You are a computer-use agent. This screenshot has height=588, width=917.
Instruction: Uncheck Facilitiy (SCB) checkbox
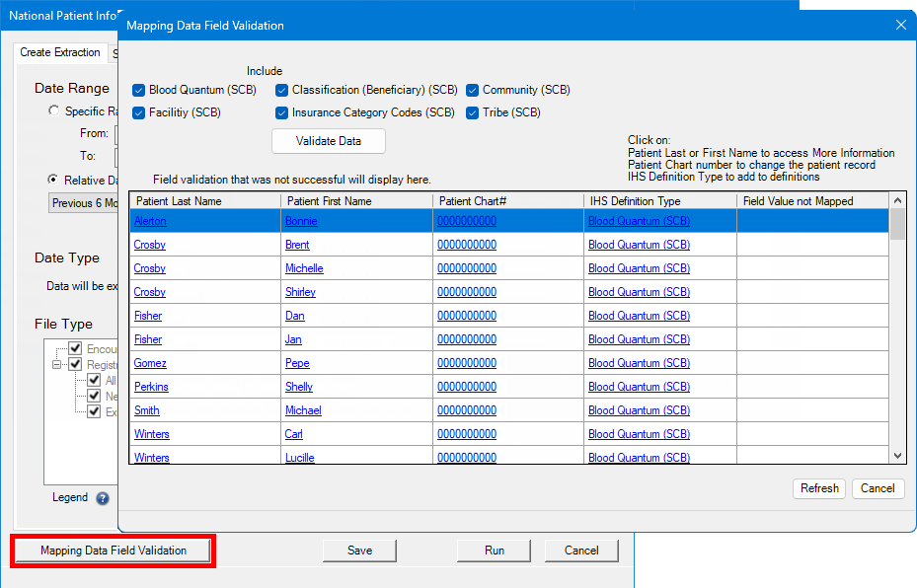(x=138, y=112)
